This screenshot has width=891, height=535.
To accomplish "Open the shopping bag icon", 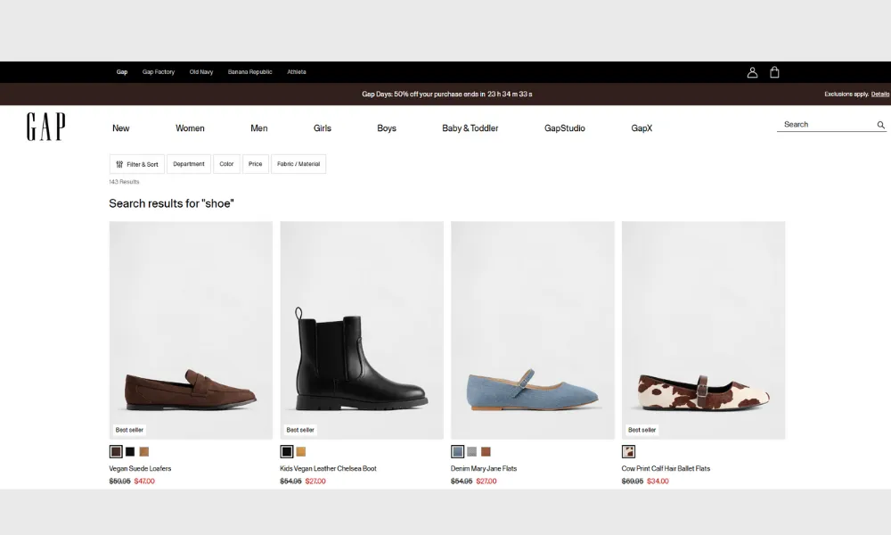I will [x=774, y=72].
